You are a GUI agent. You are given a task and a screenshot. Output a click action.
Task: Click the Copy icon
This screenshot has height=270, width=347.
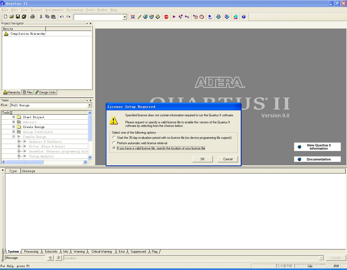pos(47,17)
